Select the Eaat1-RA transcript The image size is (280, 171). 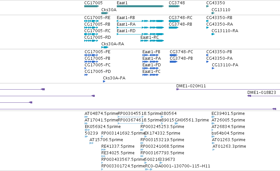[140, 28]
